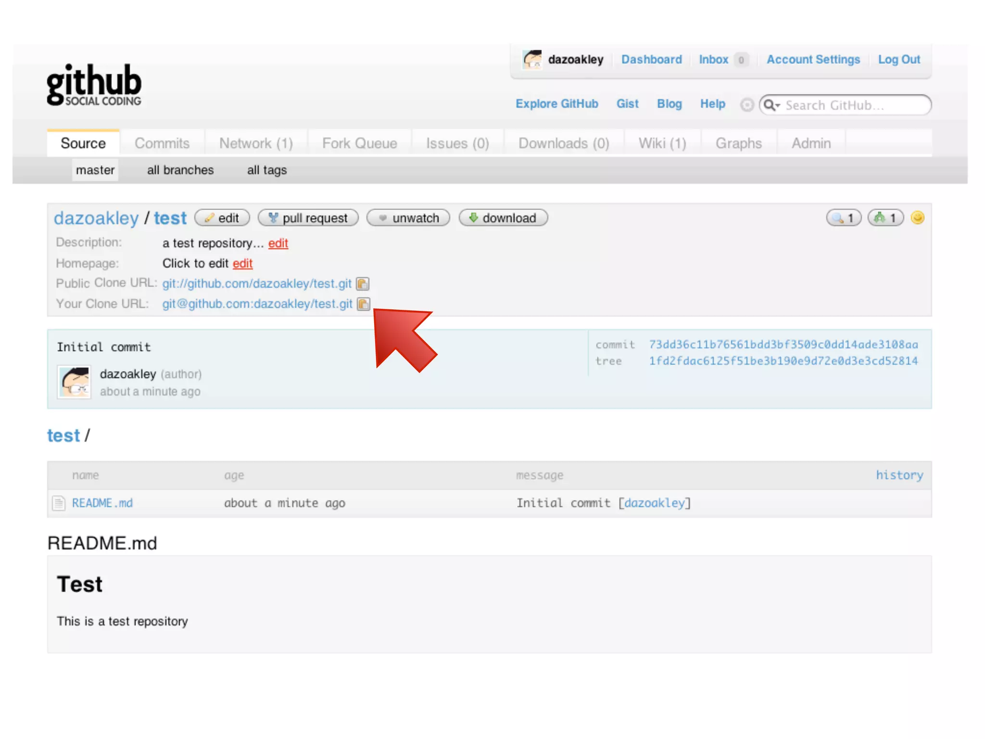Click the forks count icon badge

(x=885, y=218)
